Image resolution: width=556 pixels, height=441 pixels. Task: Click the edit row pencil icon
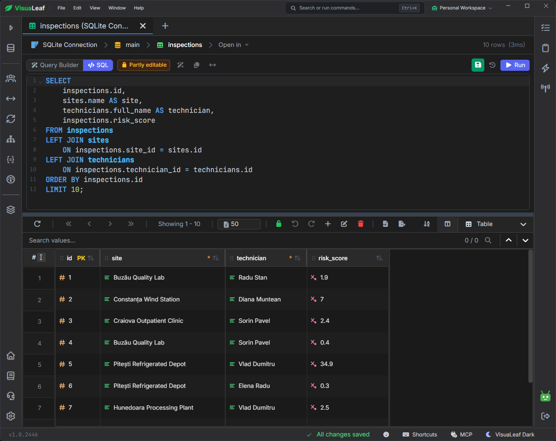(344, 224)
